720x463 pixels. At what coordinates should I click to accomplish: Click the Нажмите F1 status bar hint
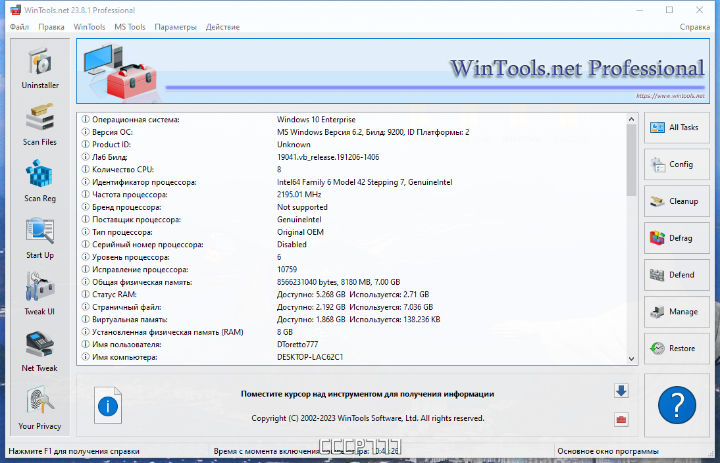click(x=74, y=451)
